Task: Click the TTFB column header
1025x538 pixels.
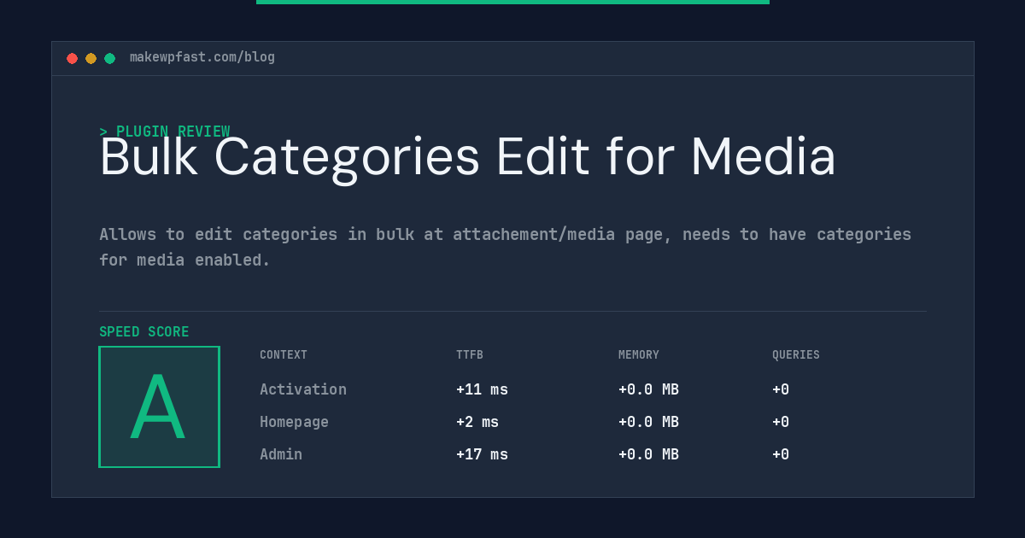Action: point(470,355)
